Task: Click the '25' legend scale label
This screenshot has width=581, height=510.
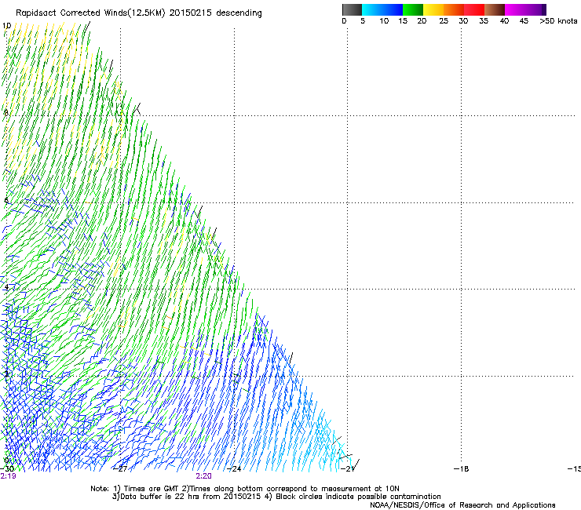Action: [444, 21]
